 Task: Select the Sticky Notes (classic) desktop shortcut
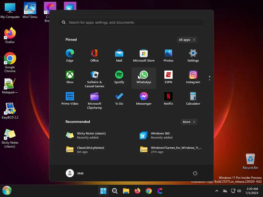10,138
